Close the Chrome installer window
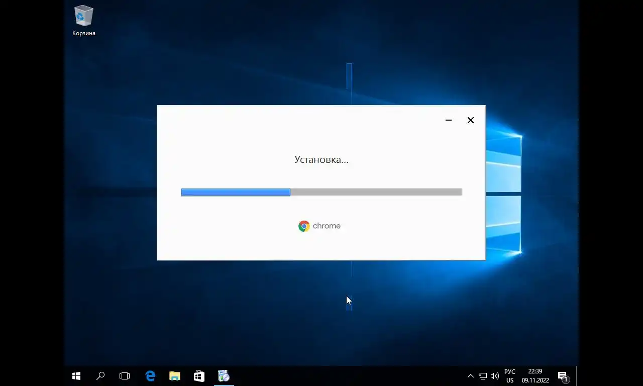Image resolution: width=643 pixels, height=386 pixels. tap(471, 120)
